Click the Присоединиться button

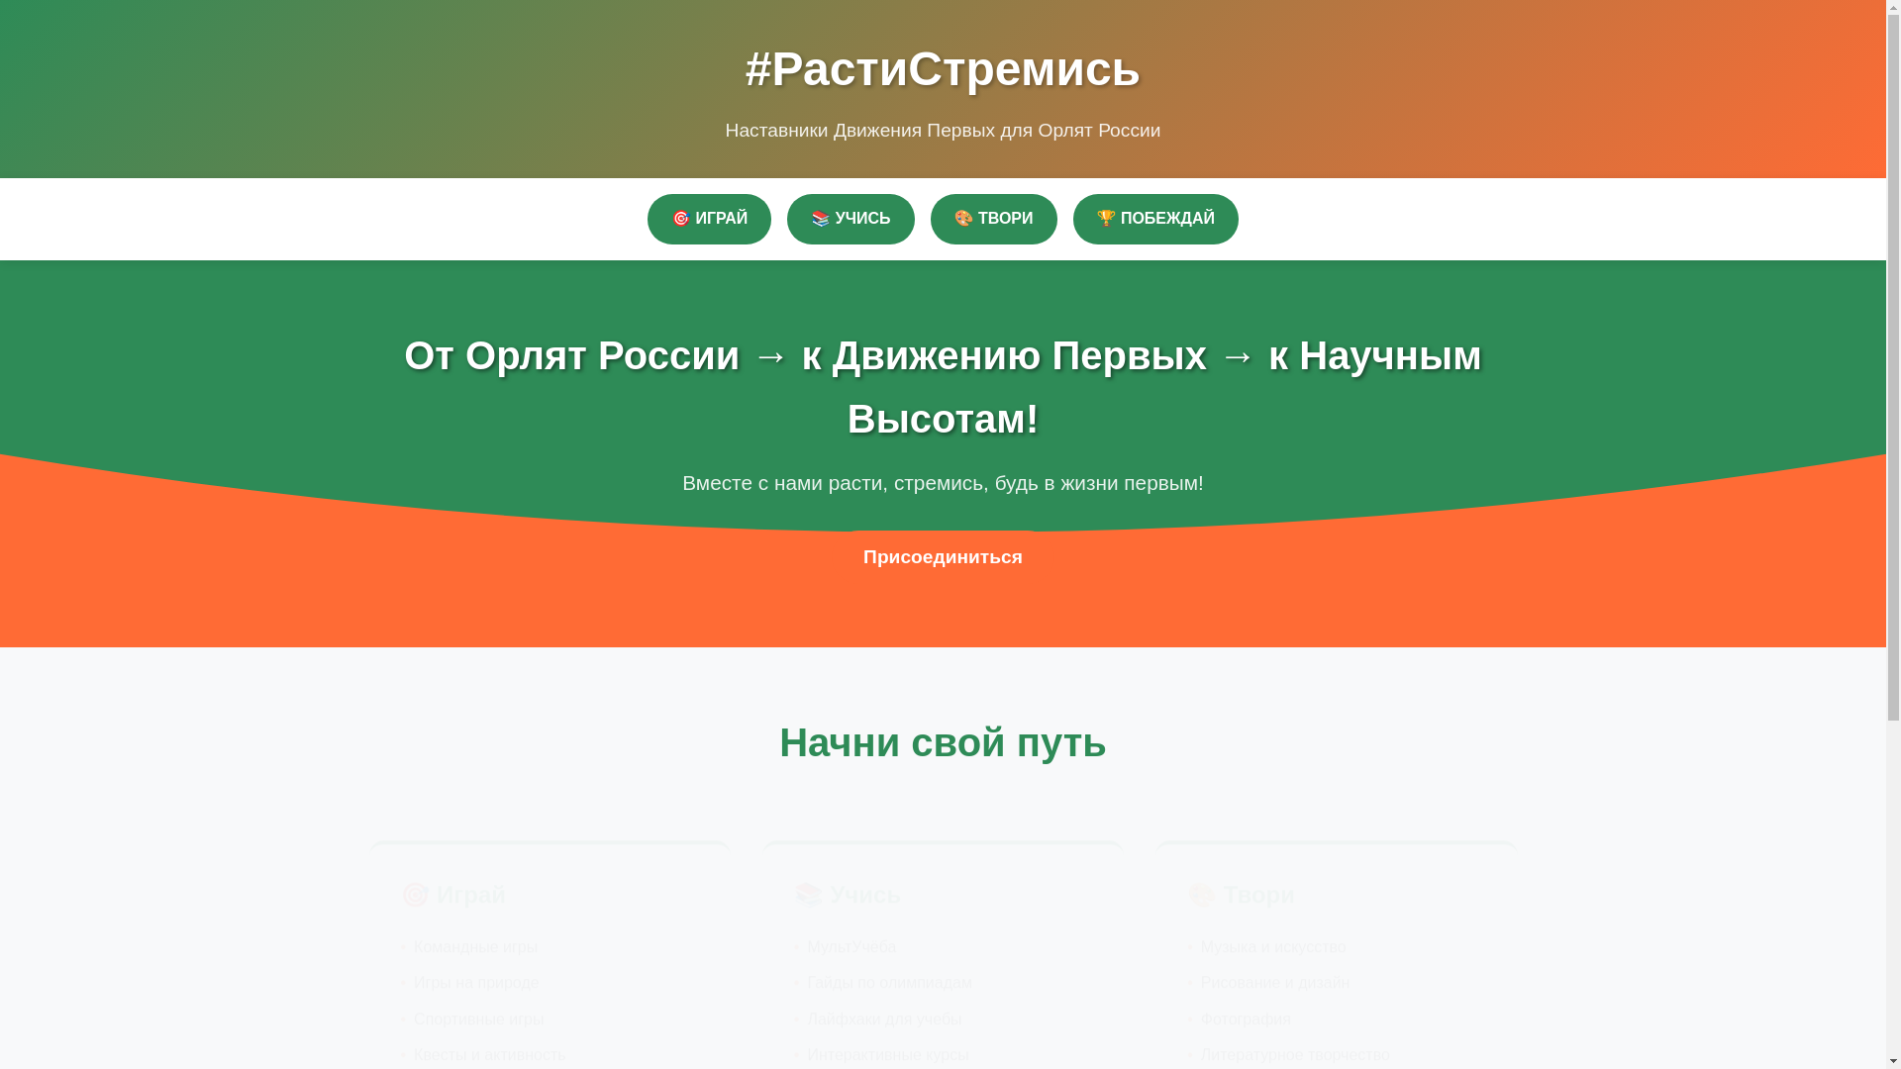(943, 557)
